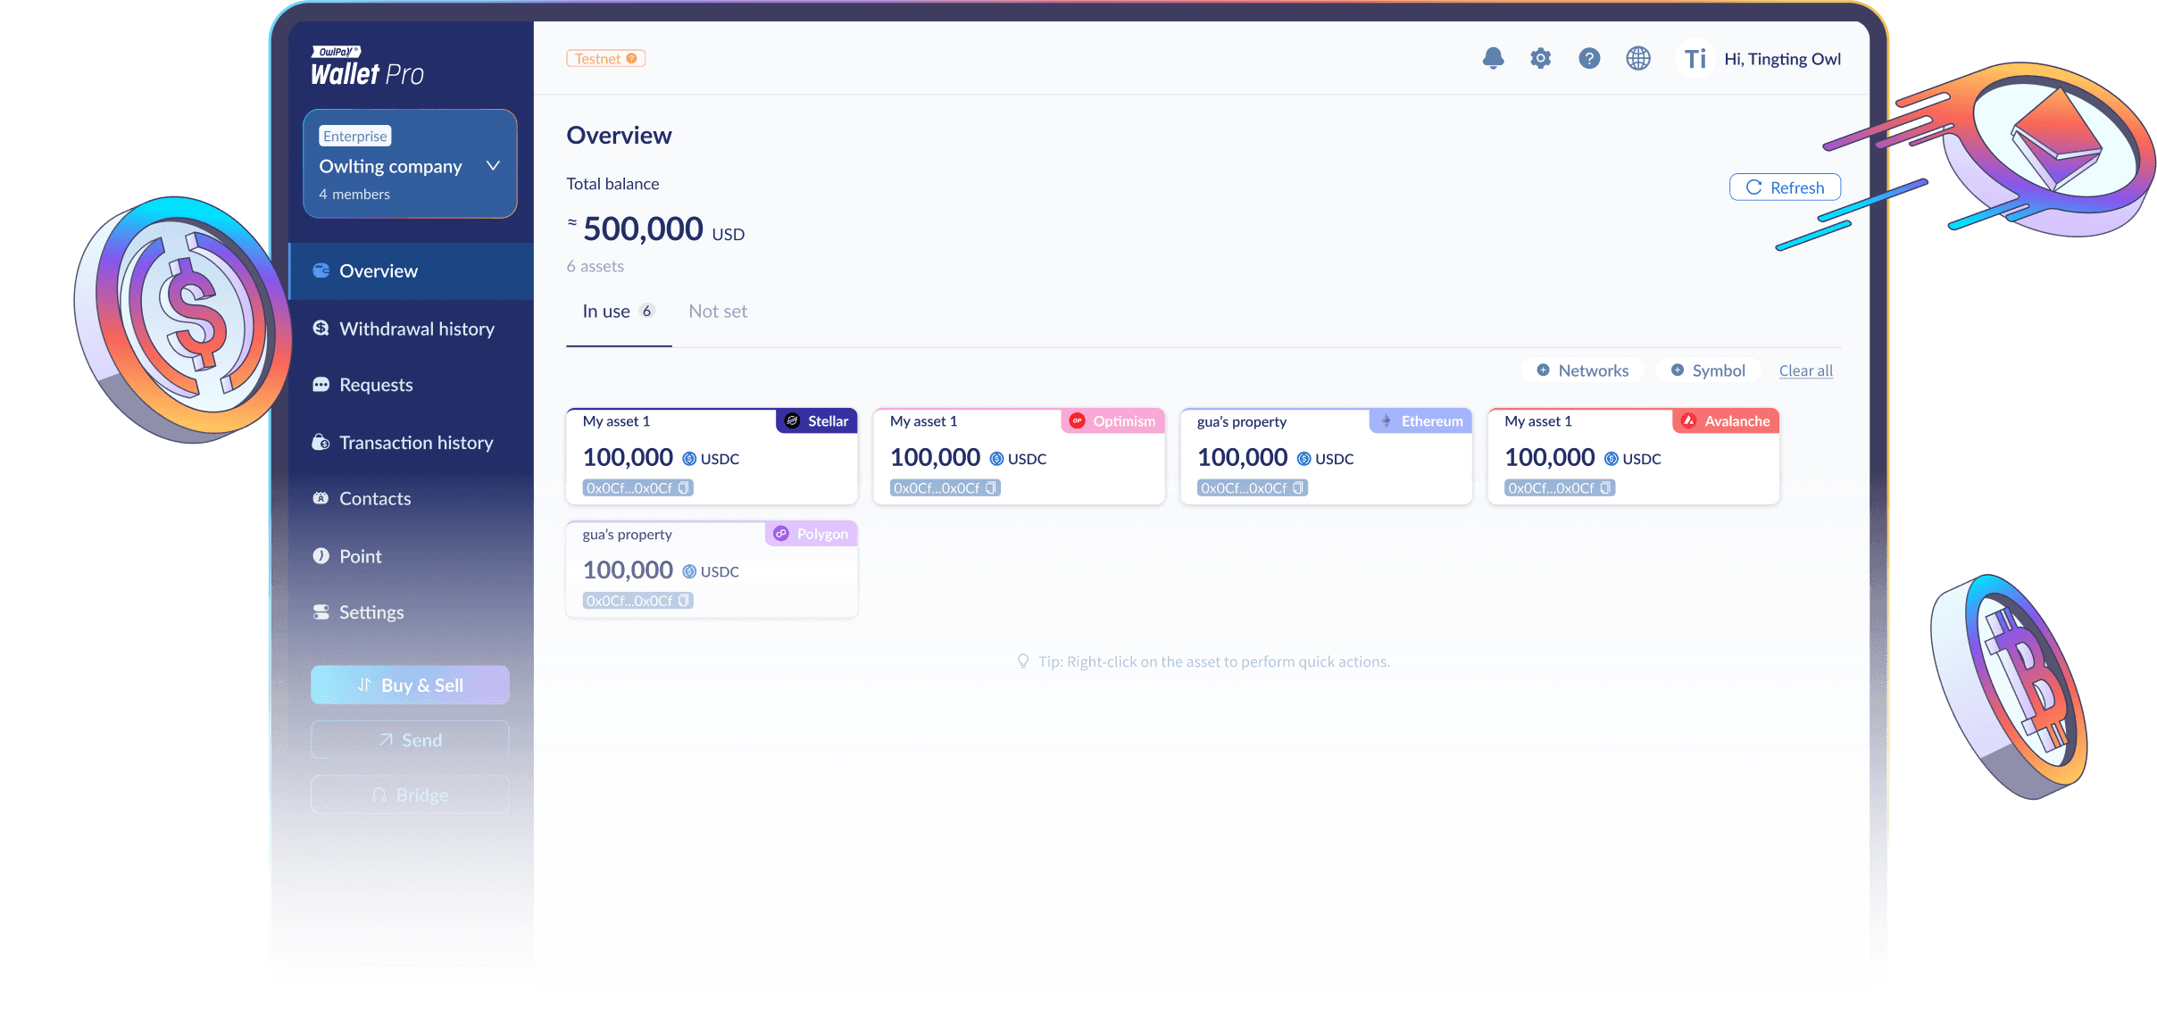This screenshot has width=2157, height=1023.
Task: Copy address on Stellar asset card
Action: click(683, 488)
